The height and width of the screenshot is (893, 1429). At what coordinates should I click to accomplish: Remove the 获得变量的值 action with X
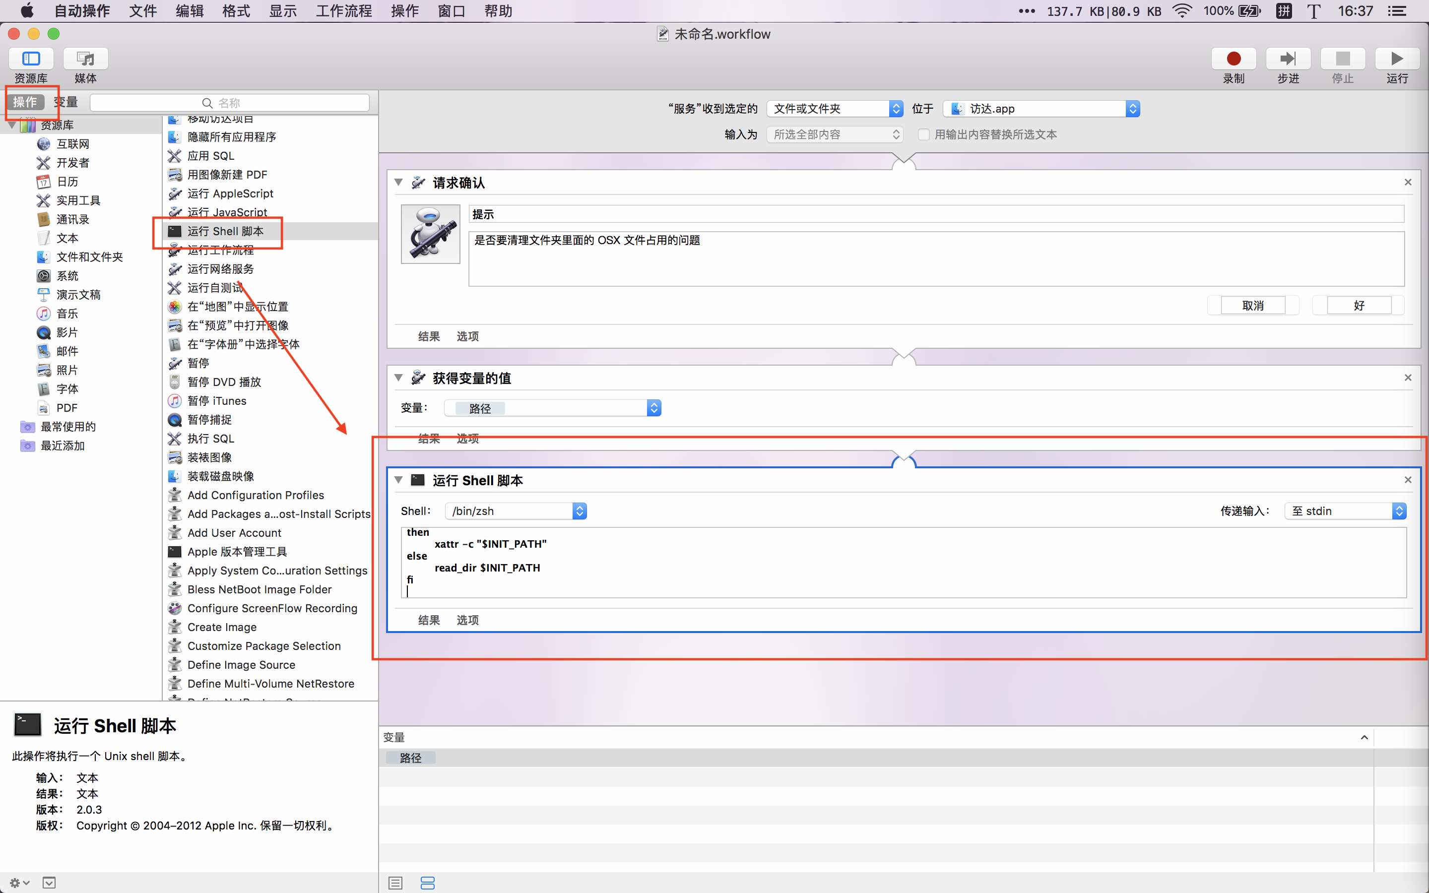[x=1408, y=378]
